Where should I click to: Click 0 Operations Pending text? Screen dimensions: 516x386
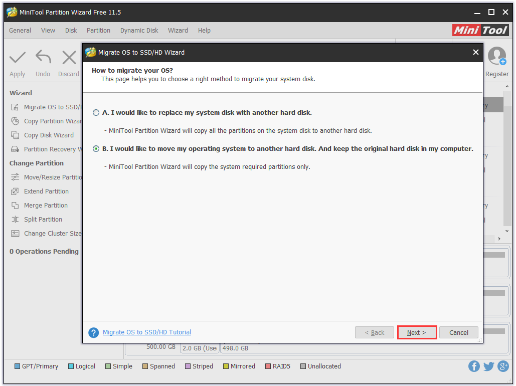pyautogui.click(x=44, y=252)
